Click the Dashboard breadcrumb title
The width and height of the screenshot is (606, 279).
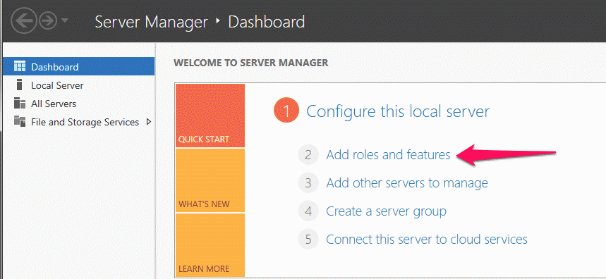pyautogui.click(x=266, y=22)
